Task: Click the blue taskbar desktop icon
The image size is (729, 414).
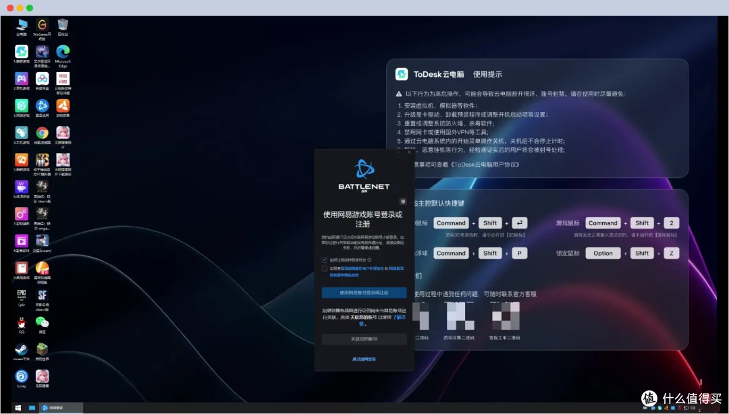Action: tap(32, 407)
